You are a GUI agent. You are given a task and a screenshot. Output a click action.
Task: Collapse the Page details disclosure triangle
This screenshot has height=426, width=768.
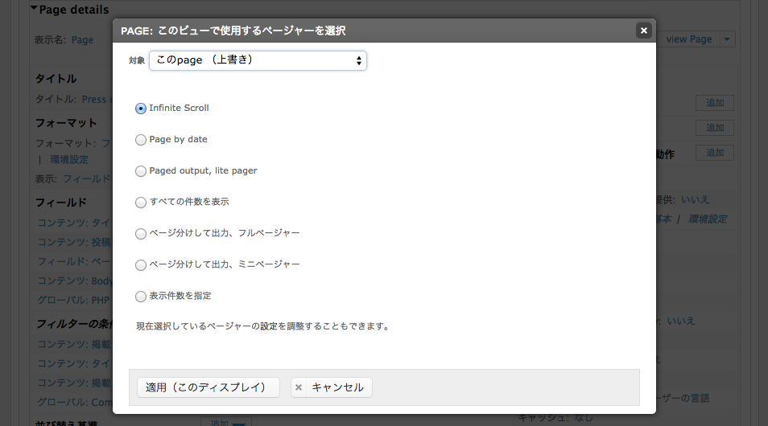coord(34,8)
